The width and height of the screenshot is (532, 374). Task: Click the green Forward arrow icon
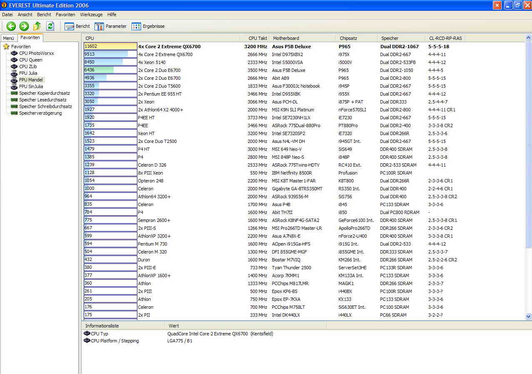[x=24, y=26]
